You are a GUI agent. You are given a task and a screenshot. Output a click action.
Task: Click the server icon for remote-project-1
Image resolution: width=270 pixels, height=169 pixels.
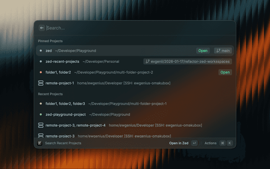[40, 83]
